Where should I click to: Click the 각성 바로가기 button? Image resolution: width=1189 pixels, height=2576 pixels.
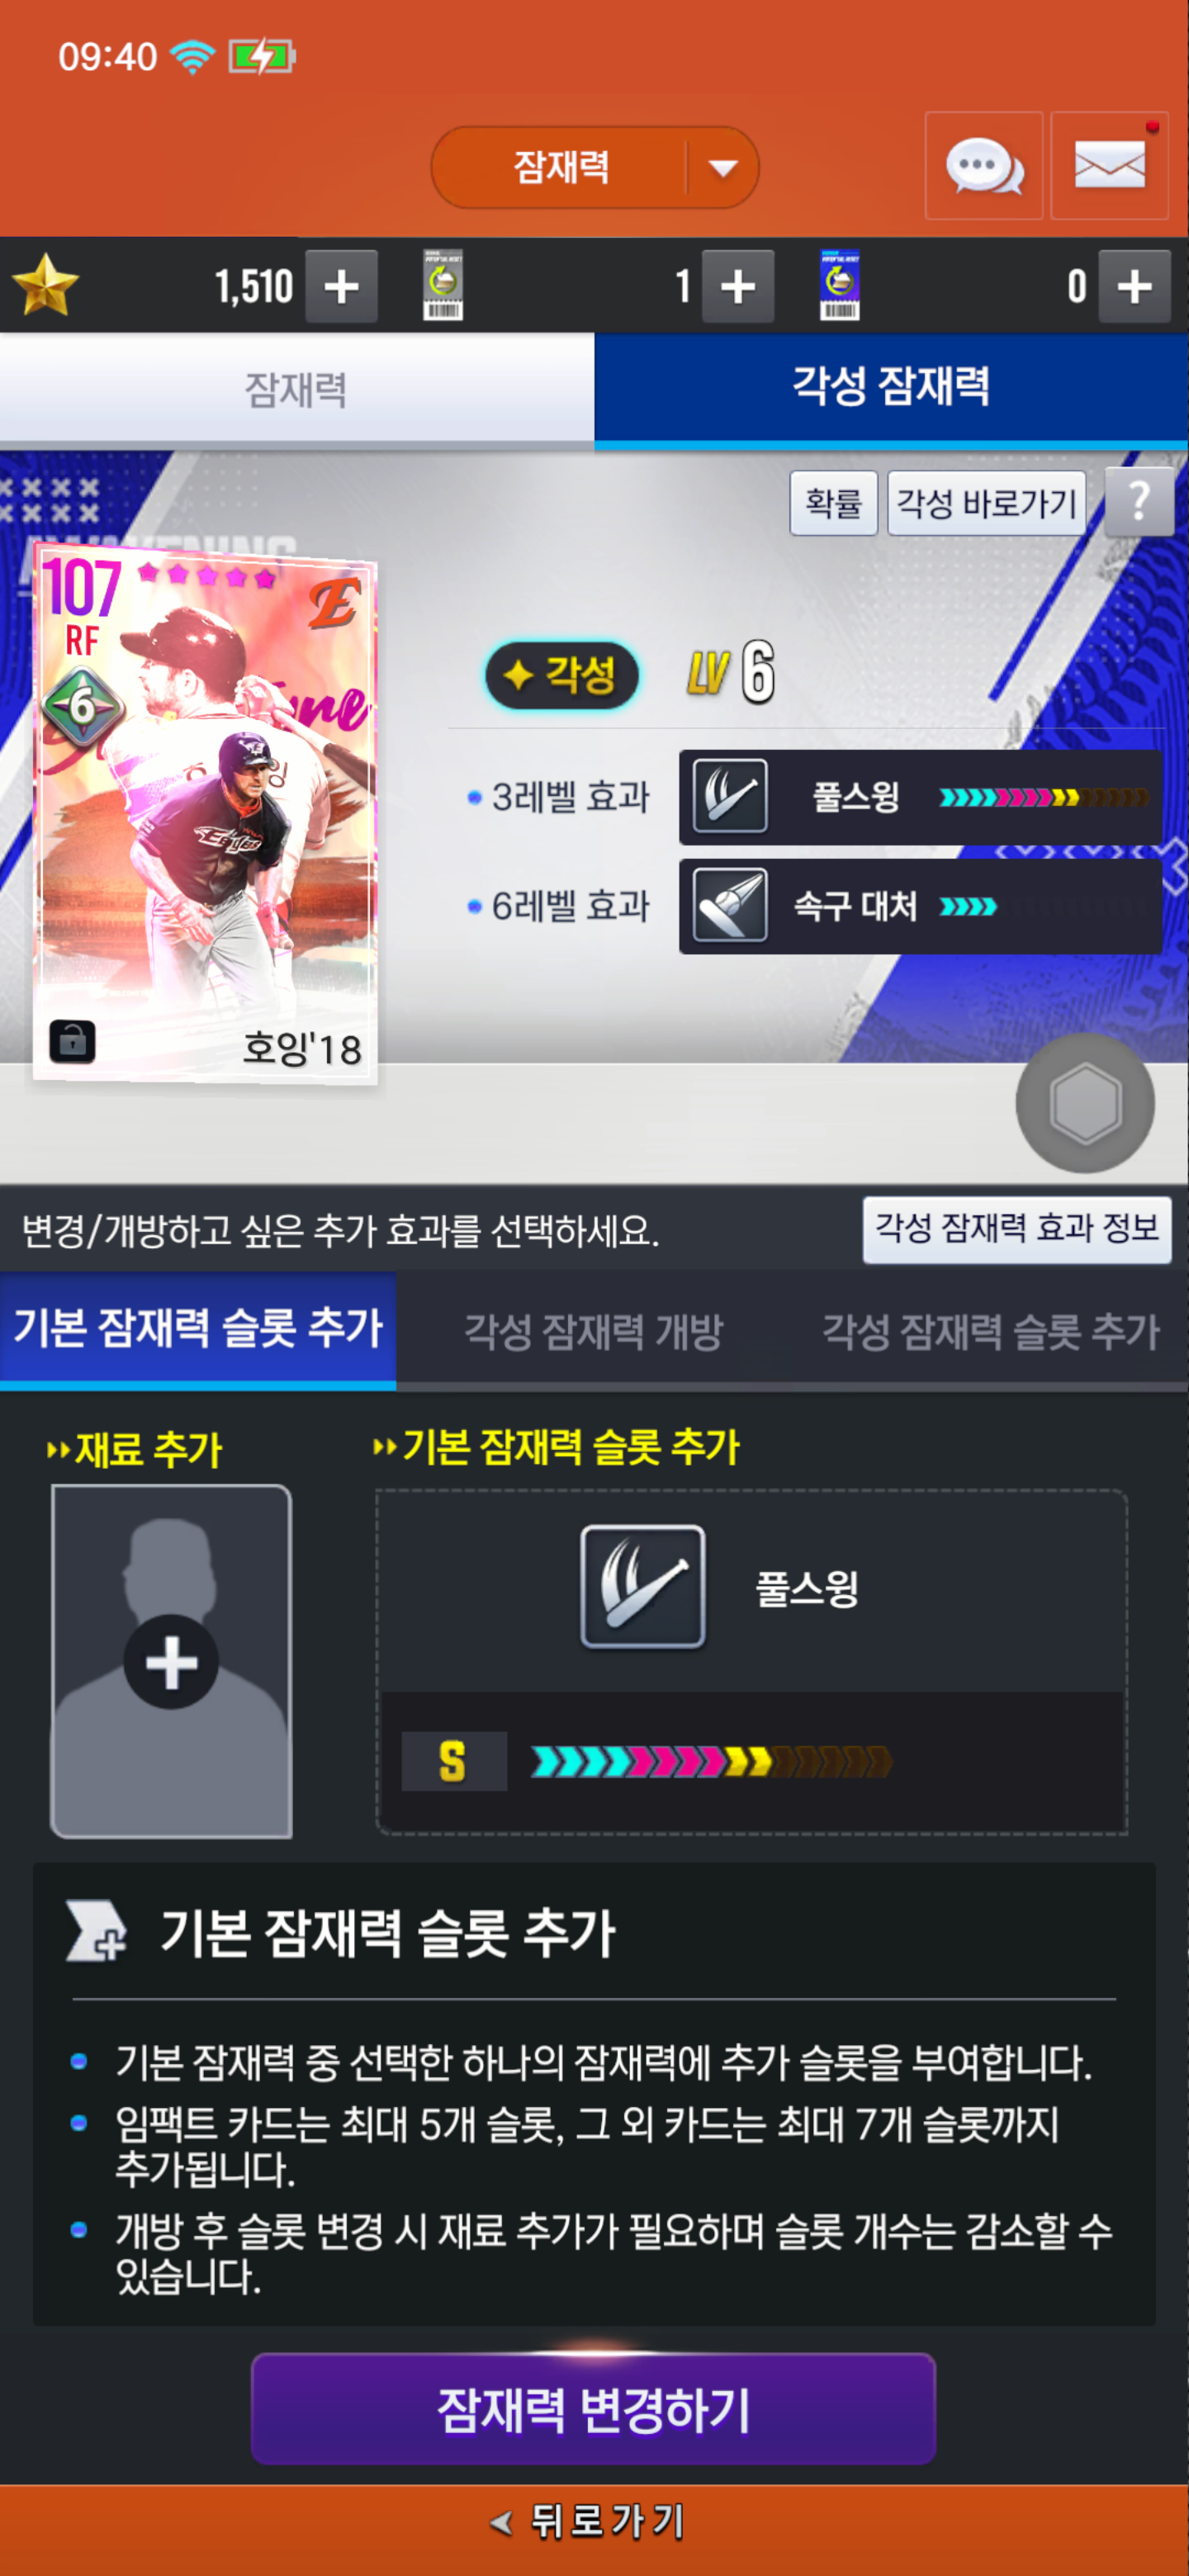click(986, 503)
